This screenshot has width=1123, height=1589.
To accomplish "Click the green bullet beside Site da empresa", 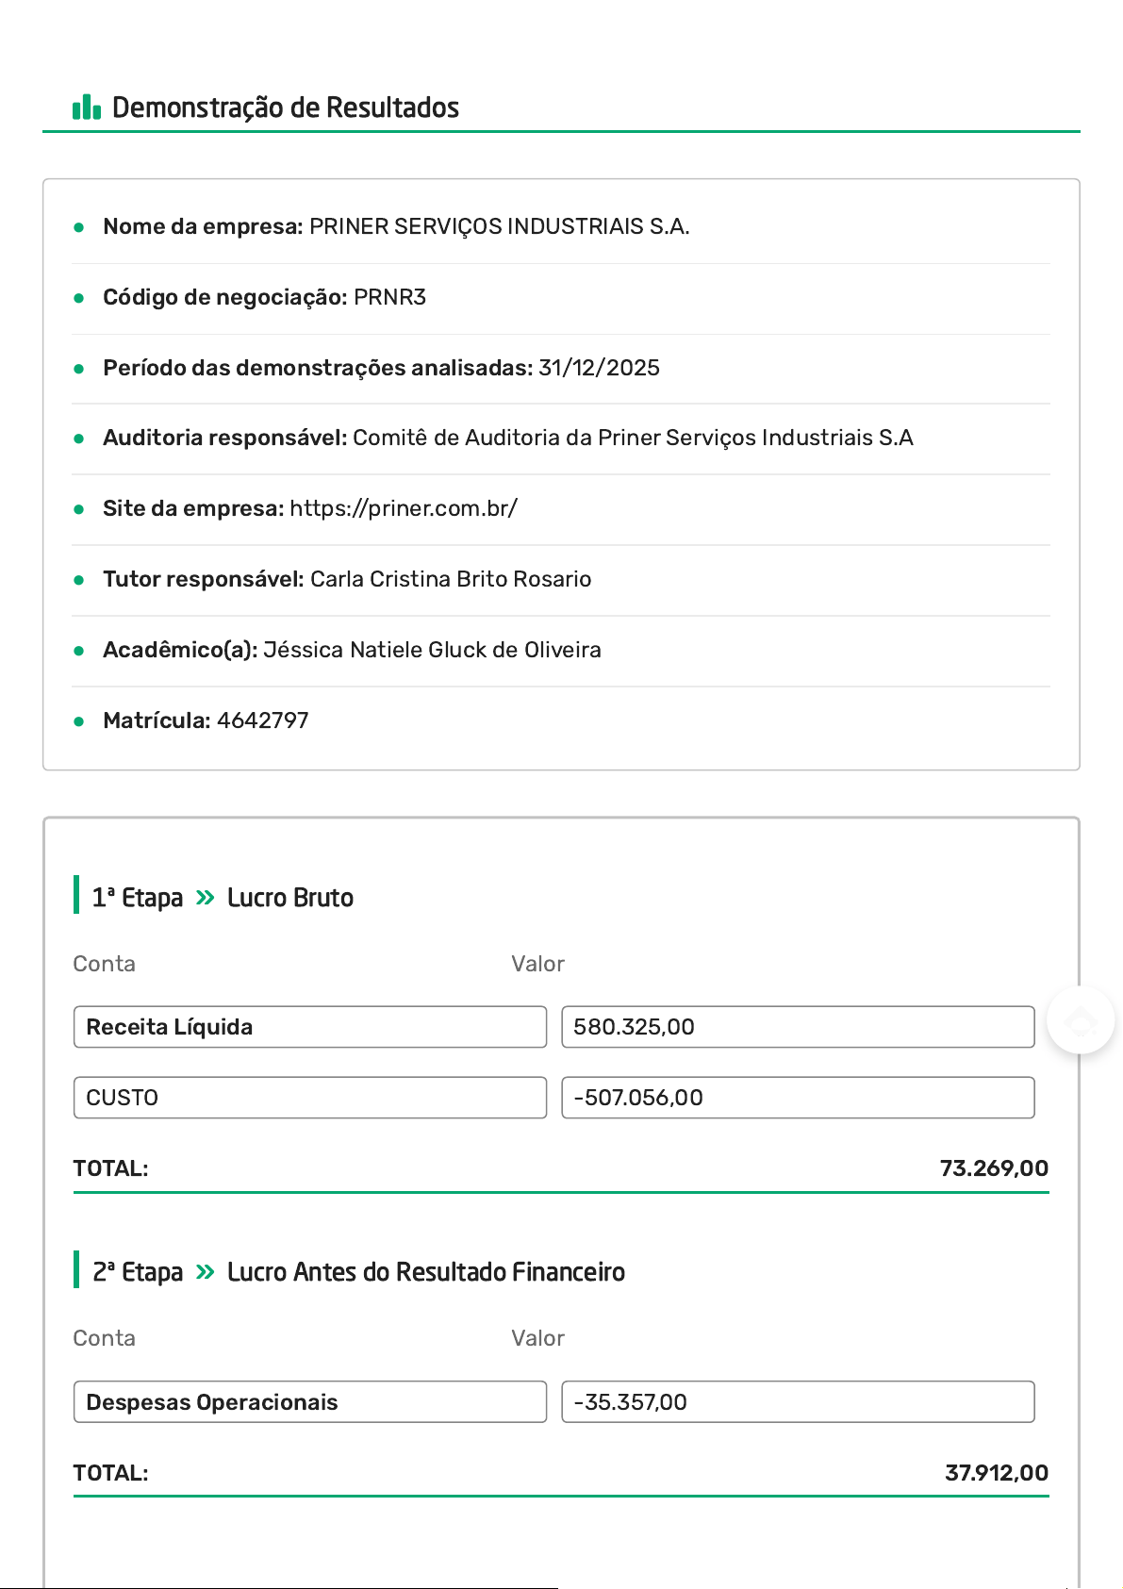I will click(x=79, y=509).
